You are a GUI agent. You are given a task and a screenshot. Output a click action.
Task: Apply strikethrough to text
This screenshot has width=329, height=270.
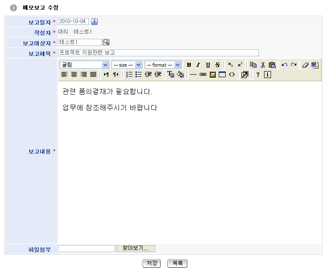click(217, 65)
